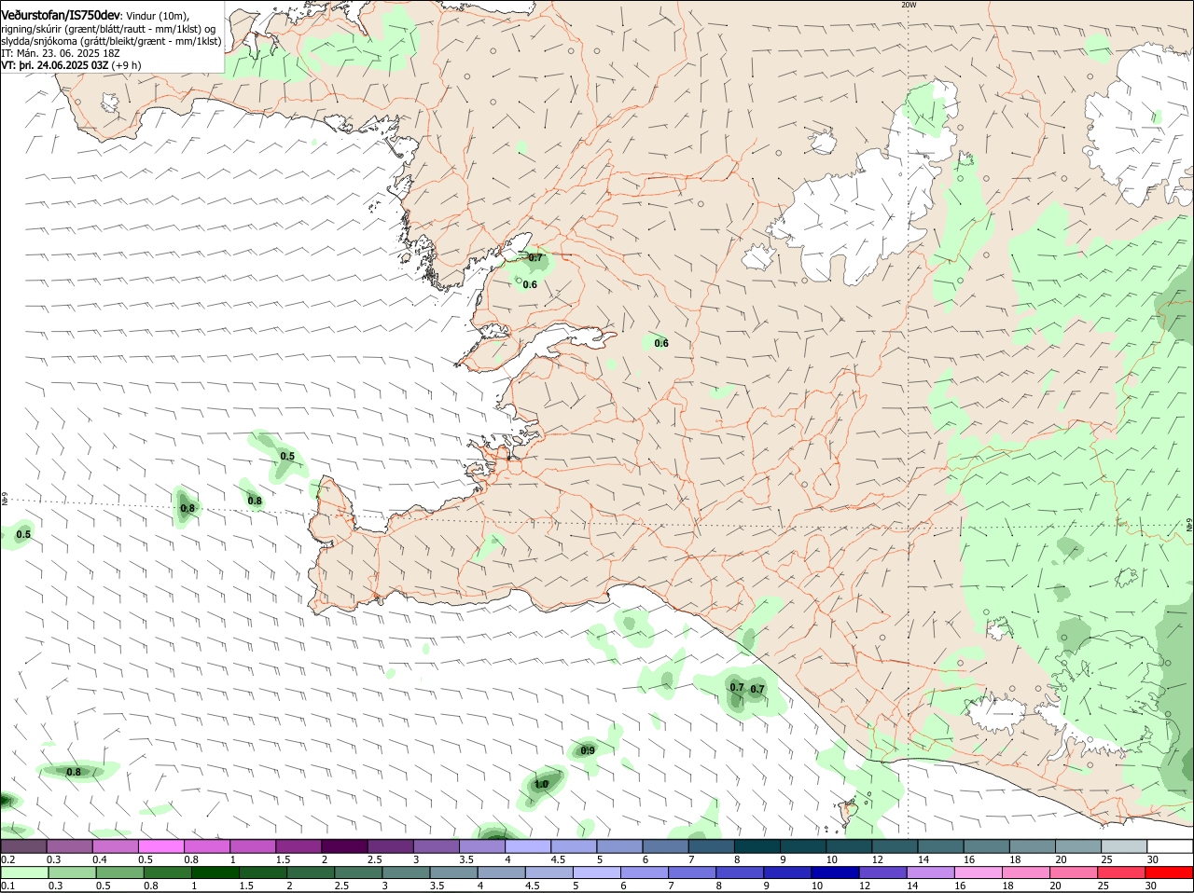
Task: Select the IT: Mán. 23. 06. 2025 18Z line
Action: click(61, 53)
